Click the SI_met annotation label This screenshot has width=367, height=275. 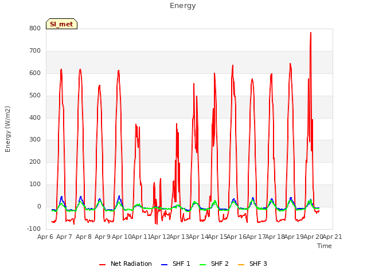[x=61, y=24]
